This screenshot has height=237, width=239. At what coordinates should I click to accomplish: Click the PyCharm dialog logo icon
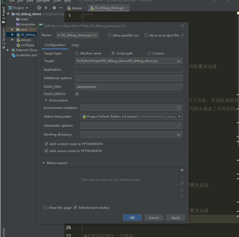(41, 26)
